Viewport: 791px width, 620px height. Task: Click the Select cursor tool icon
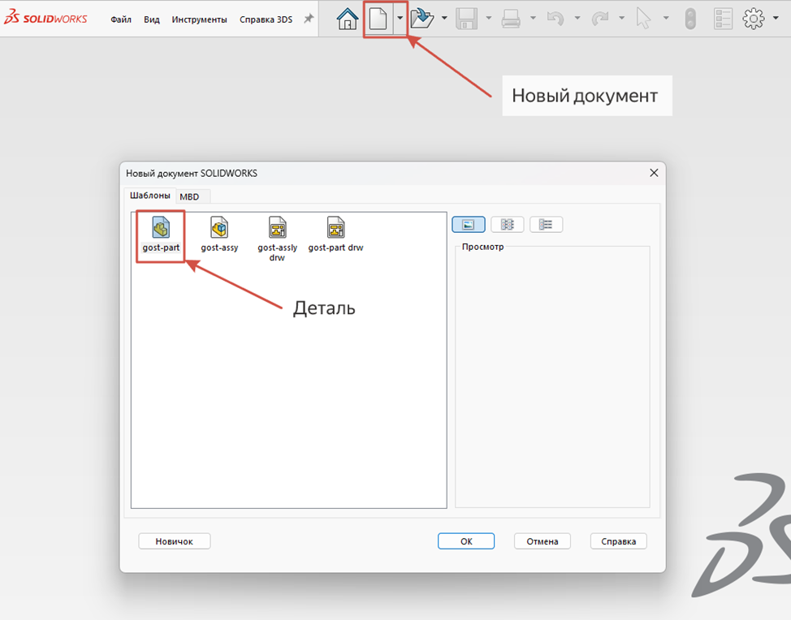click(x=643, y=19)
